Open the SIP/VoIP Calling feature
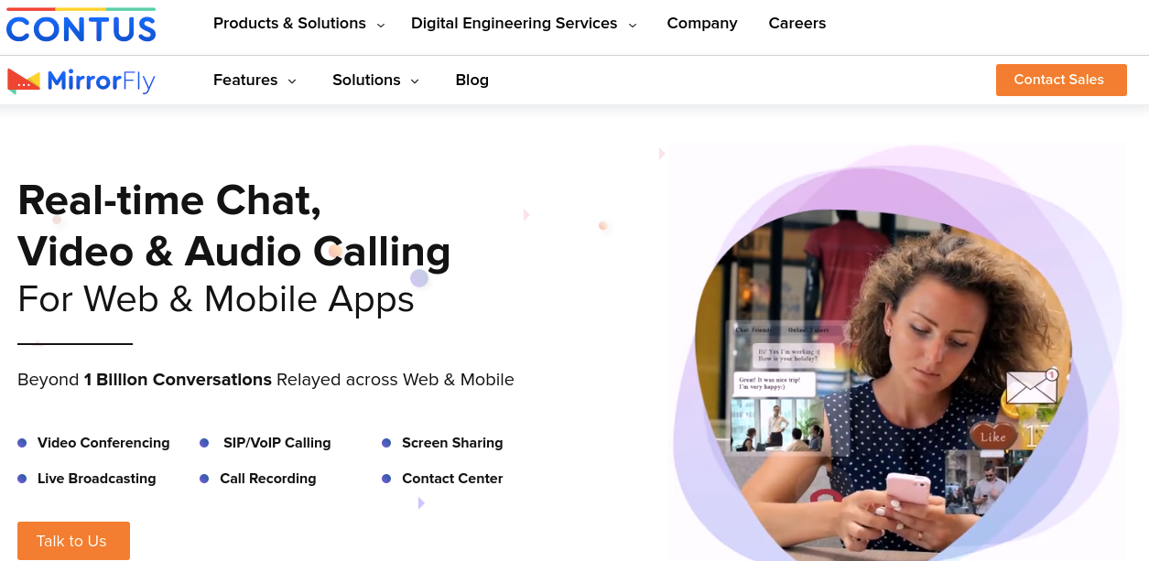The height and width of the screenshot is (561, 1149). tap(276, 443)
